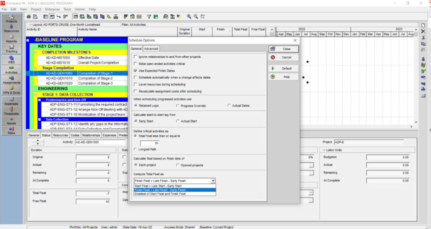This screenshot has width=431, height=229.
Task: Click Total Float threshold hours field
Action: (150, 143)
